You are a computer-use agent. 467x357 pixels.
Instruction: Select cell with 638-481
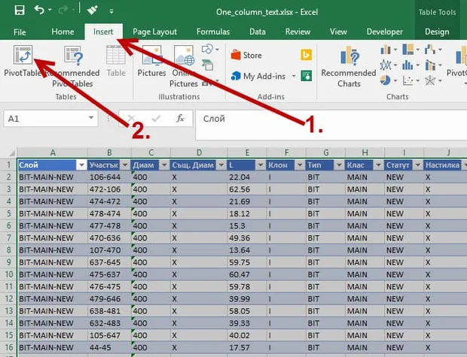(x=109, y=311)
